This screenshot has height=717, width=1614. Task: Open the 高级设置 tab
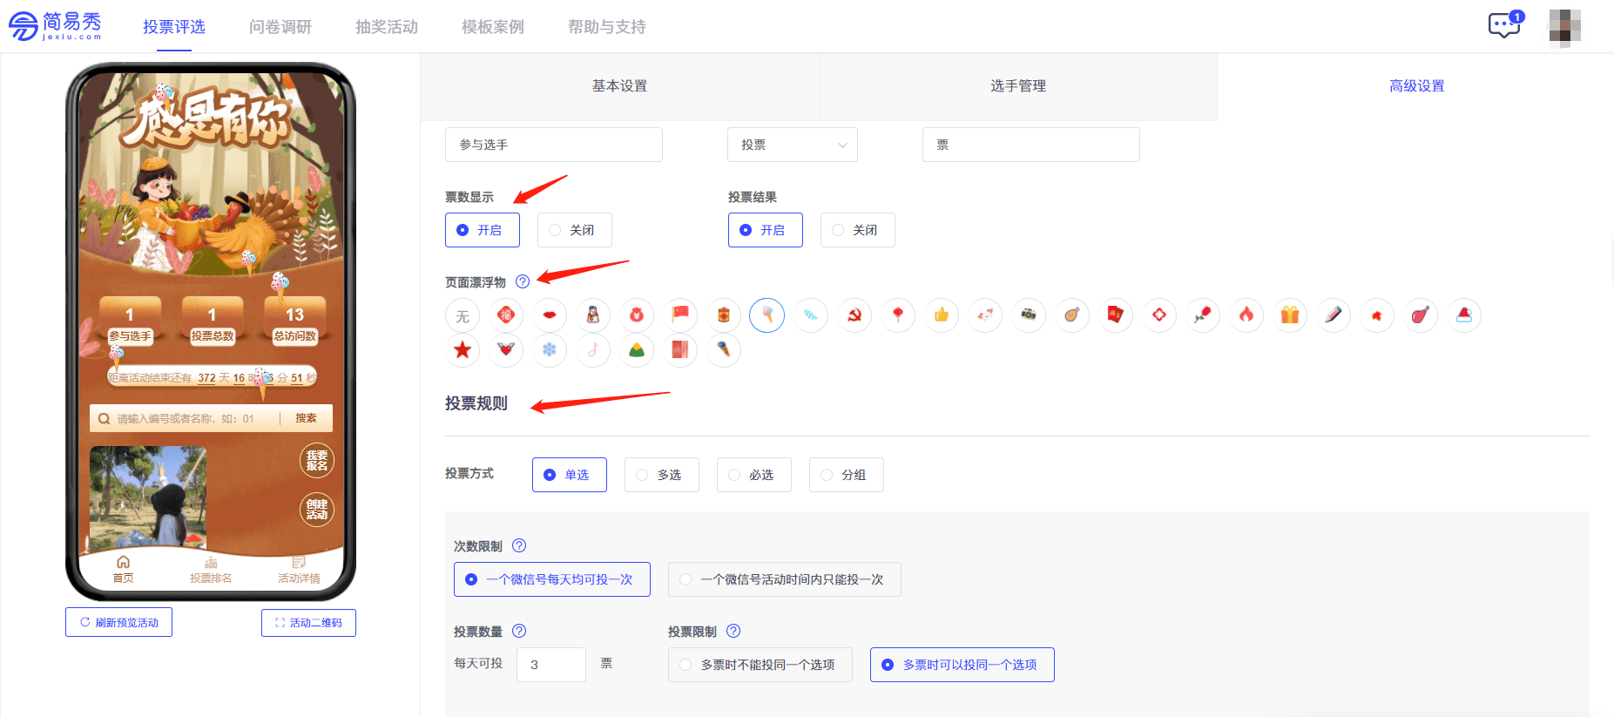pyautogui.click(x=1416, y=86)
